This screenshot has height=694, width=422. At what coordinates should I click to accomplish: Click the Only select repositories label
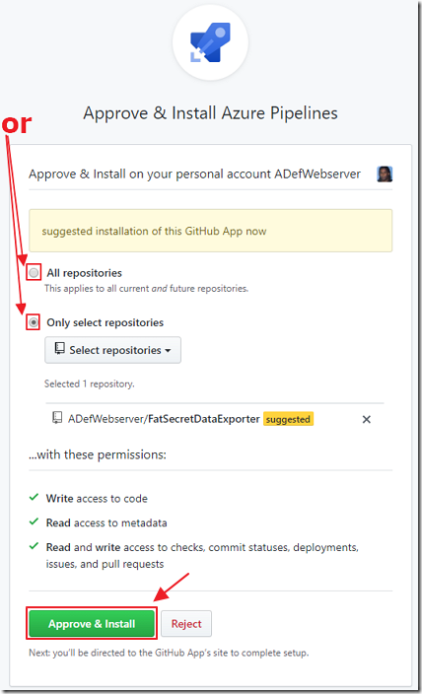tap(105, 322)
